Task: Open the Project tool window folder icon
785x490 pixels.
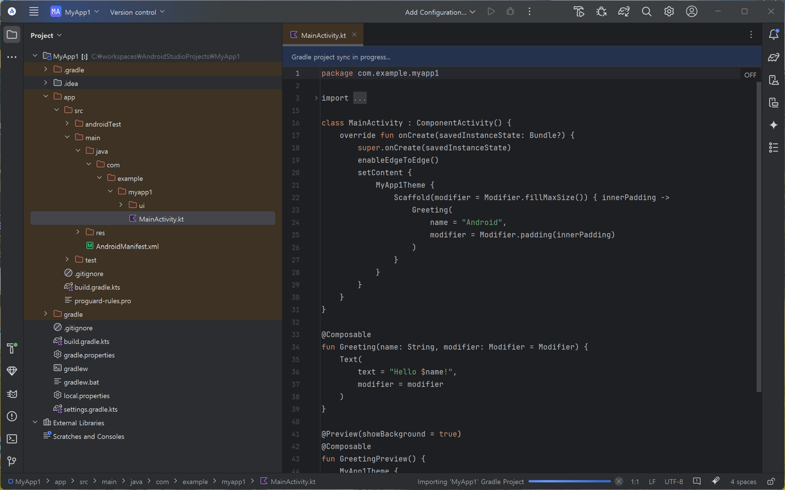Action: [12, 35]
